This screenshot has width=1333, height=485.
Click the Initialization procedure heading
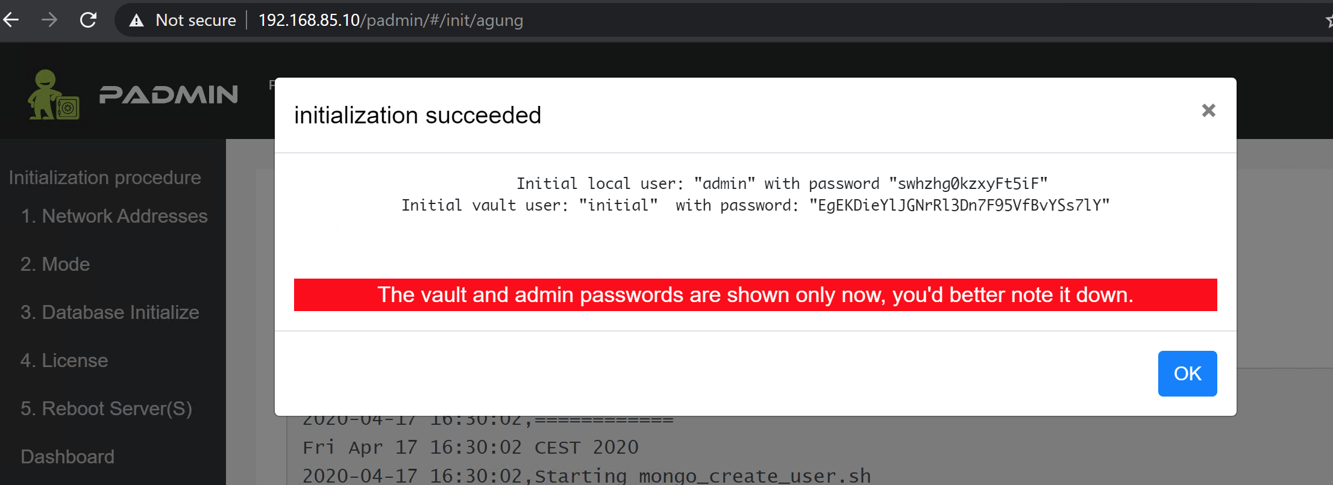tap(105, 178)
